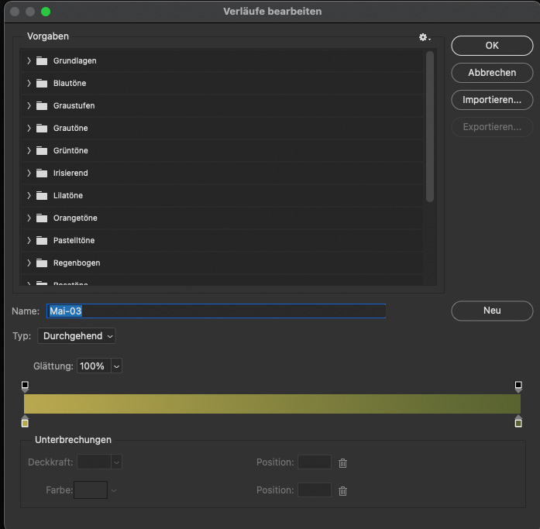Click the Irisierend folder icon
The width and height of the screenshot is (540, 529).
[x=42, y=173]
